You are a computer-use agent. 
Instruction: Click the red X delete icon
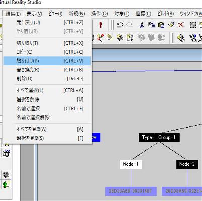click(x=181, y=25)
